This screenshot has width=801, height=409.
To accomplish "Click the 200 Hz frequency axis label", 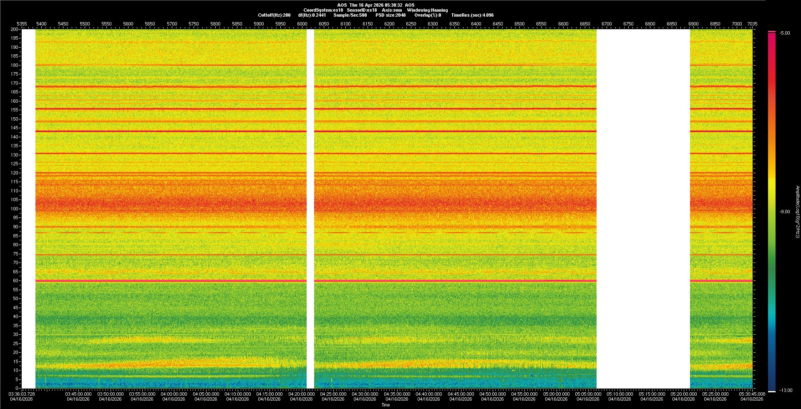I will pyautogui.click(x=14, y=30).
